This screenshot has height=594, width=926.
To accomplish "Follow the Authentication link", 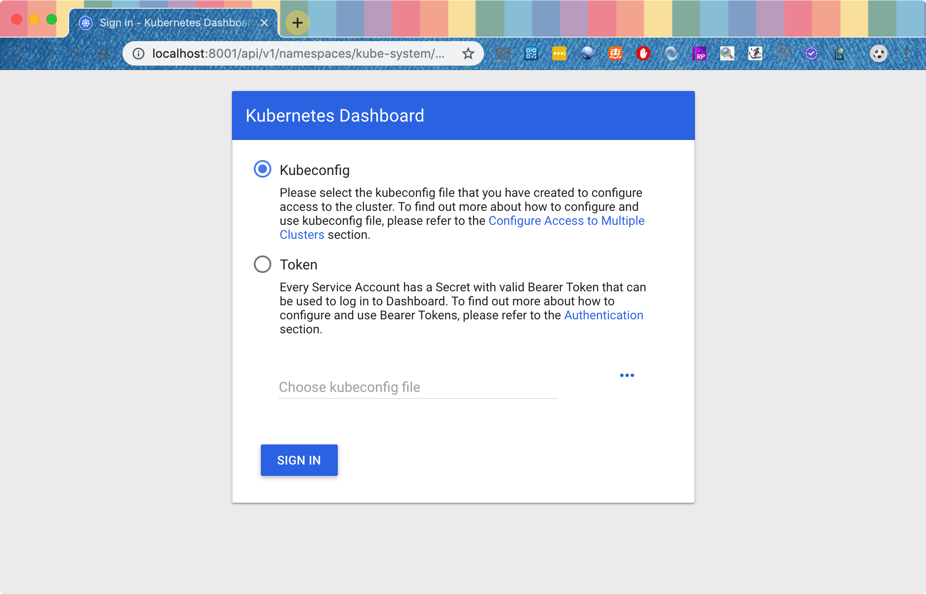I will click(x=603, y=315).
